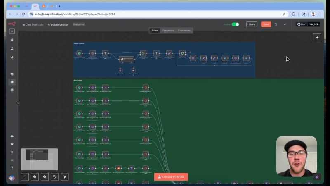Select the third project layers icon
The image size is (330, 186).
(12, 90)
